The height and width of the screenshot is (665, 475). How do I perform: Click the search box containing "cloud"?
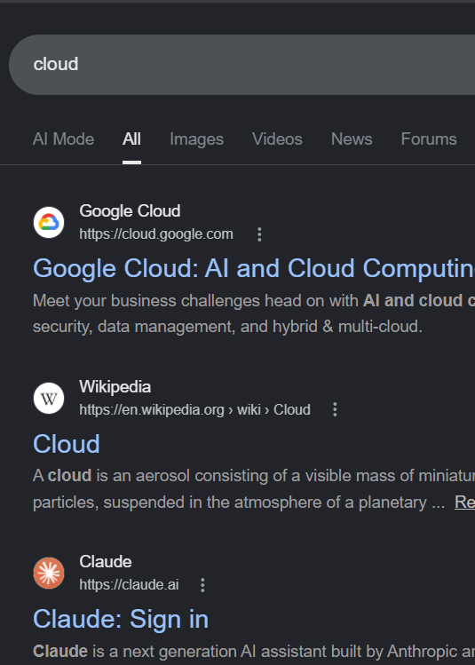(x=242, y=65)
